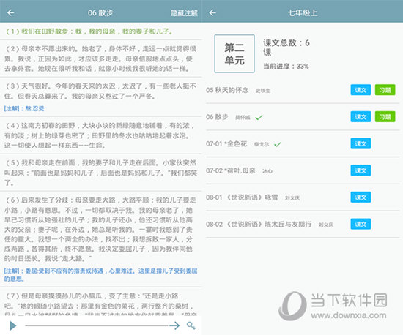Click the 七年级上 header title
Viewport: 403px width, 335px height.
303,12
